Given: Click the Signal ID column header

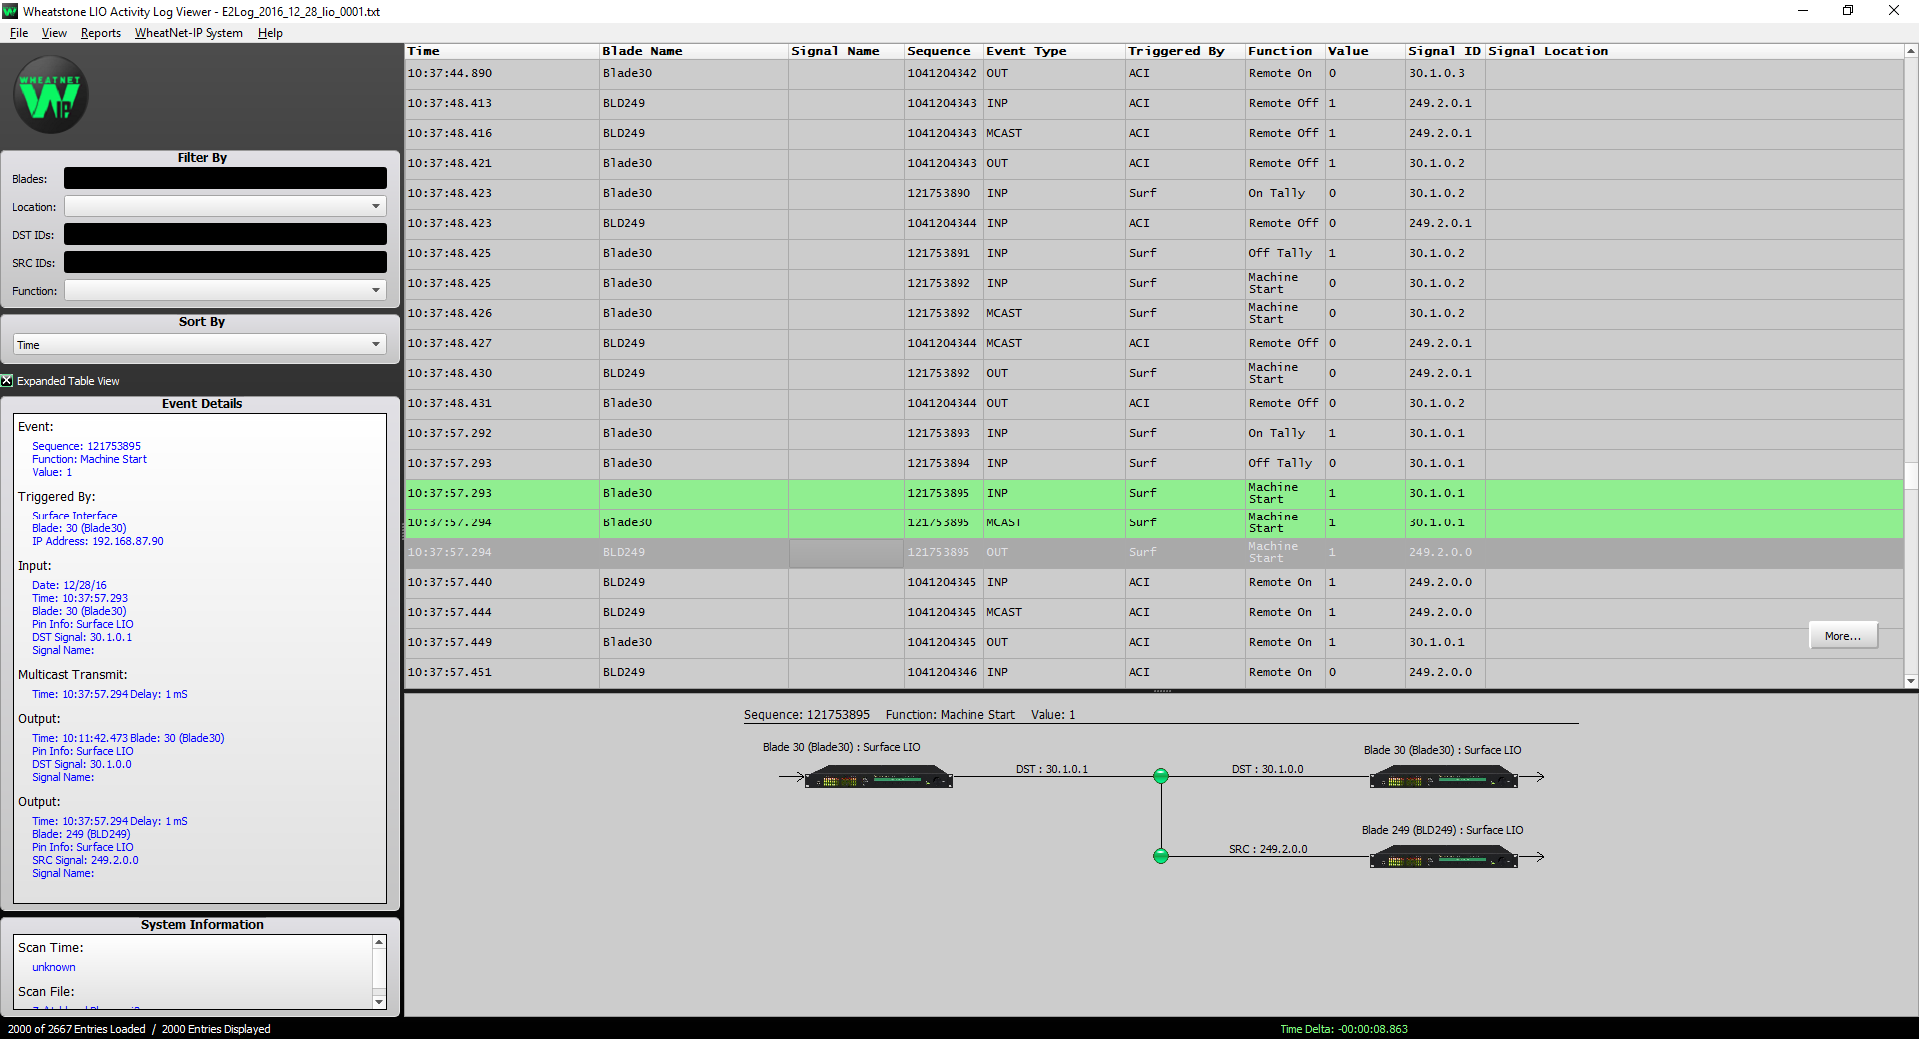Looking at the screenshot, I should (x=1445, y=51).
